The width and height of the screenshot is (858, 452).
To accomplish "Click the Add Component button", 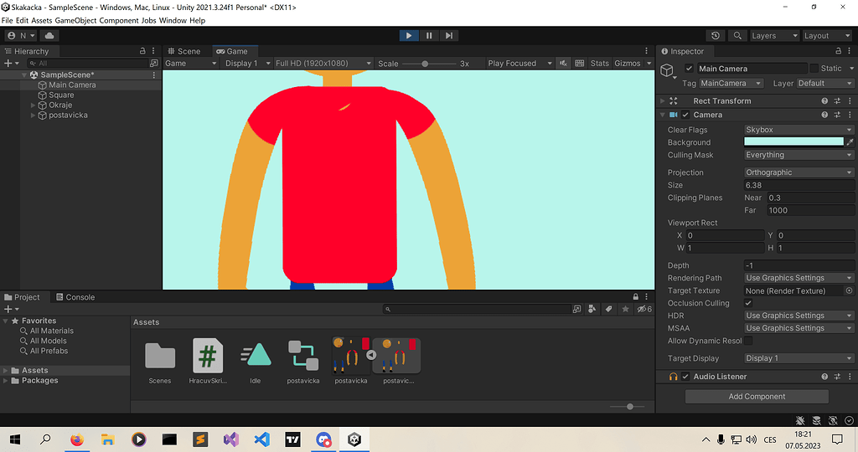I will (757, 397).
